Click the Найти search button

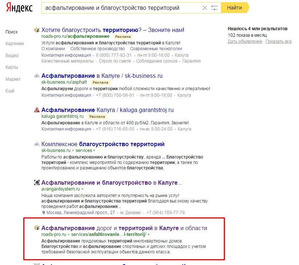(235, 8)
